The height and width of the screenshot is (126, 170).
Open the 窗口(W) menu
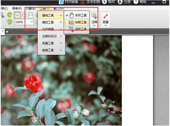point(59,8)
